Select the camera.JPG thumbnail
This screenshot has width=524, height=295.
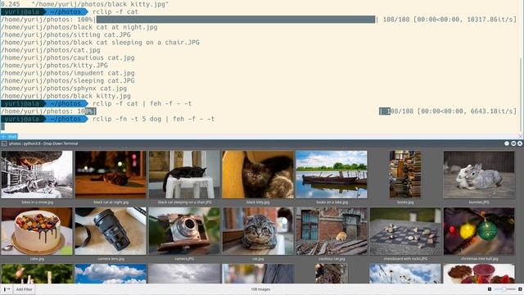tap(184, 231)
